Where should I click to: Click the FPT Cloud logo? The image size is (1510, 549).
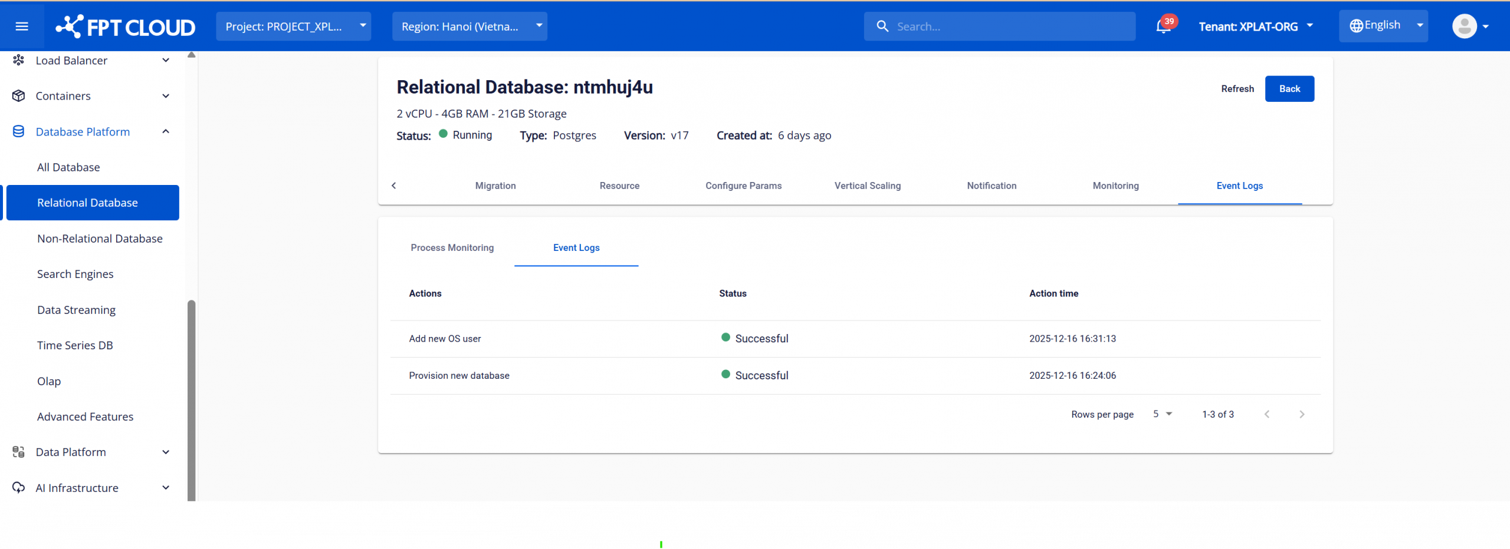(x=126, y=27)
